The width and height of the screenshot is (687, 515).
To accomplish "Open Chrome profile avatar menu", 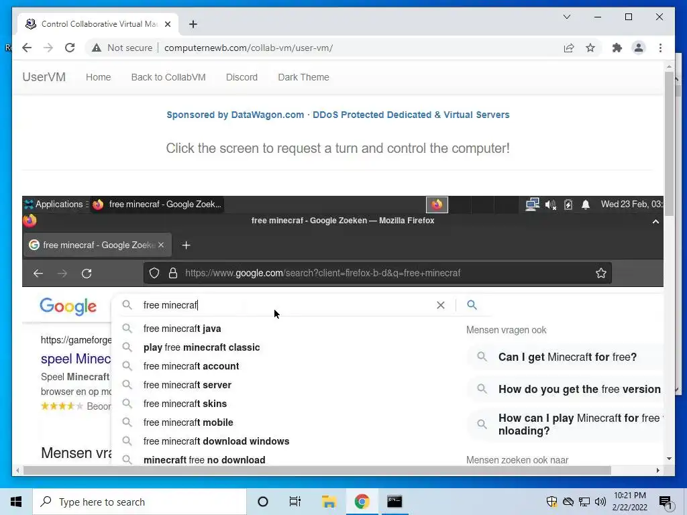I will (x=639, y=48).
